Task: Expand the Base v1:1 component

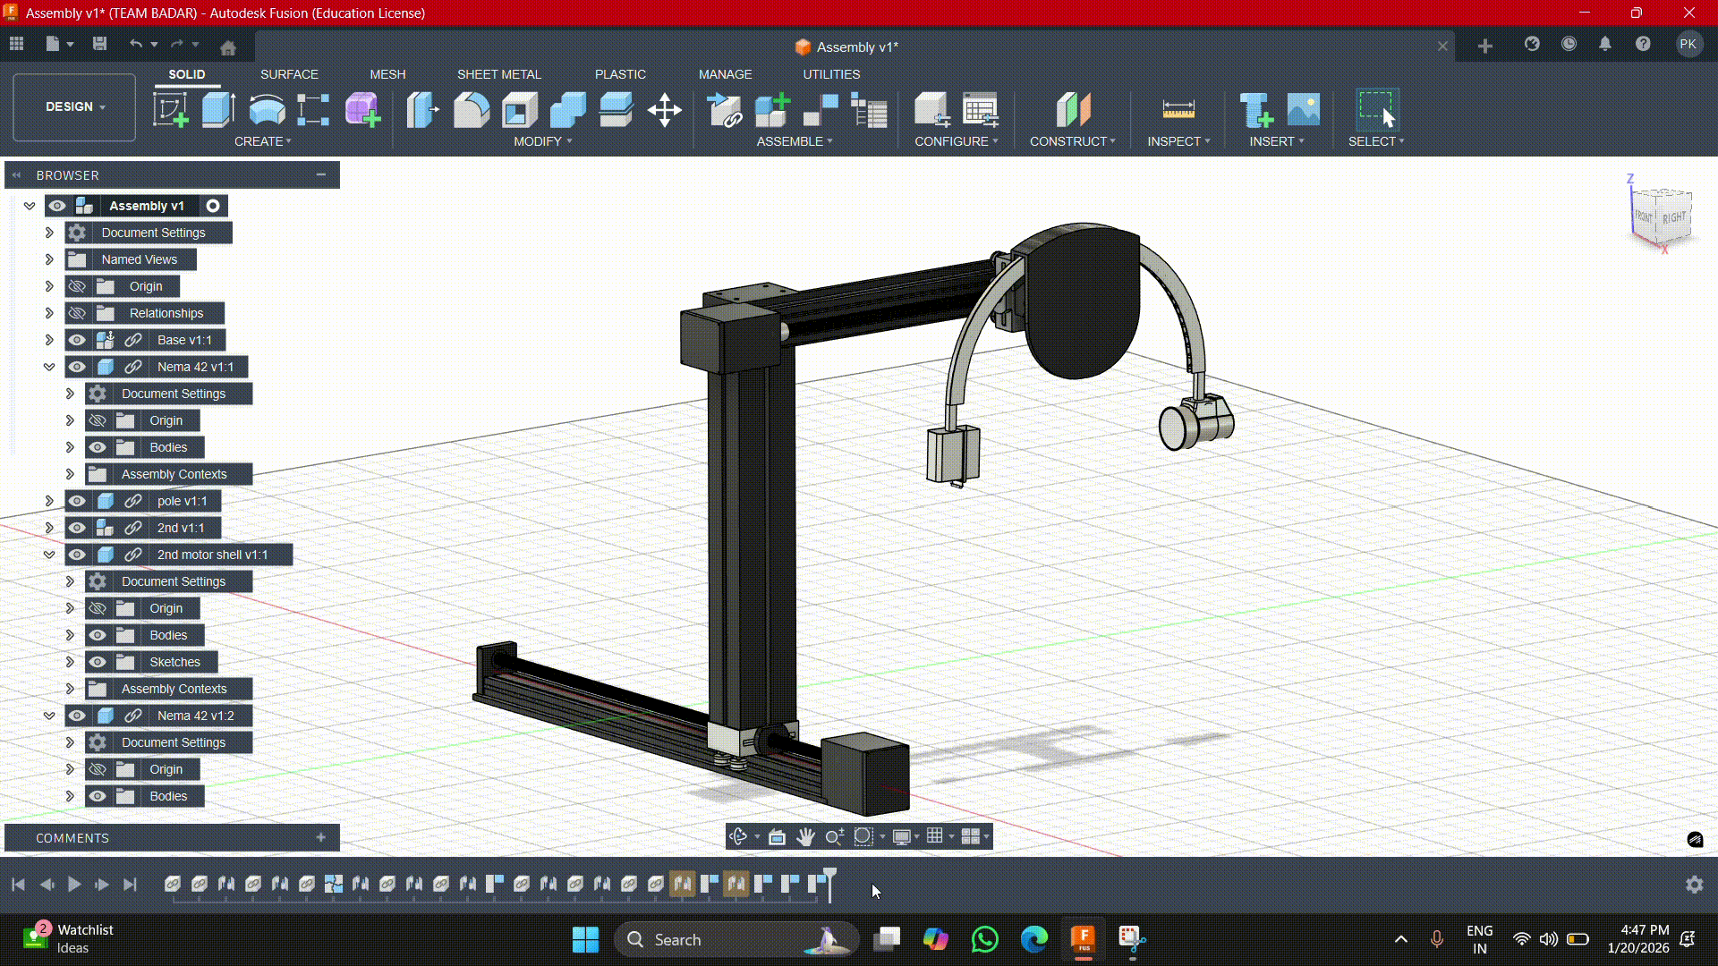Action: pyautogui.click(x=49, y=340)
